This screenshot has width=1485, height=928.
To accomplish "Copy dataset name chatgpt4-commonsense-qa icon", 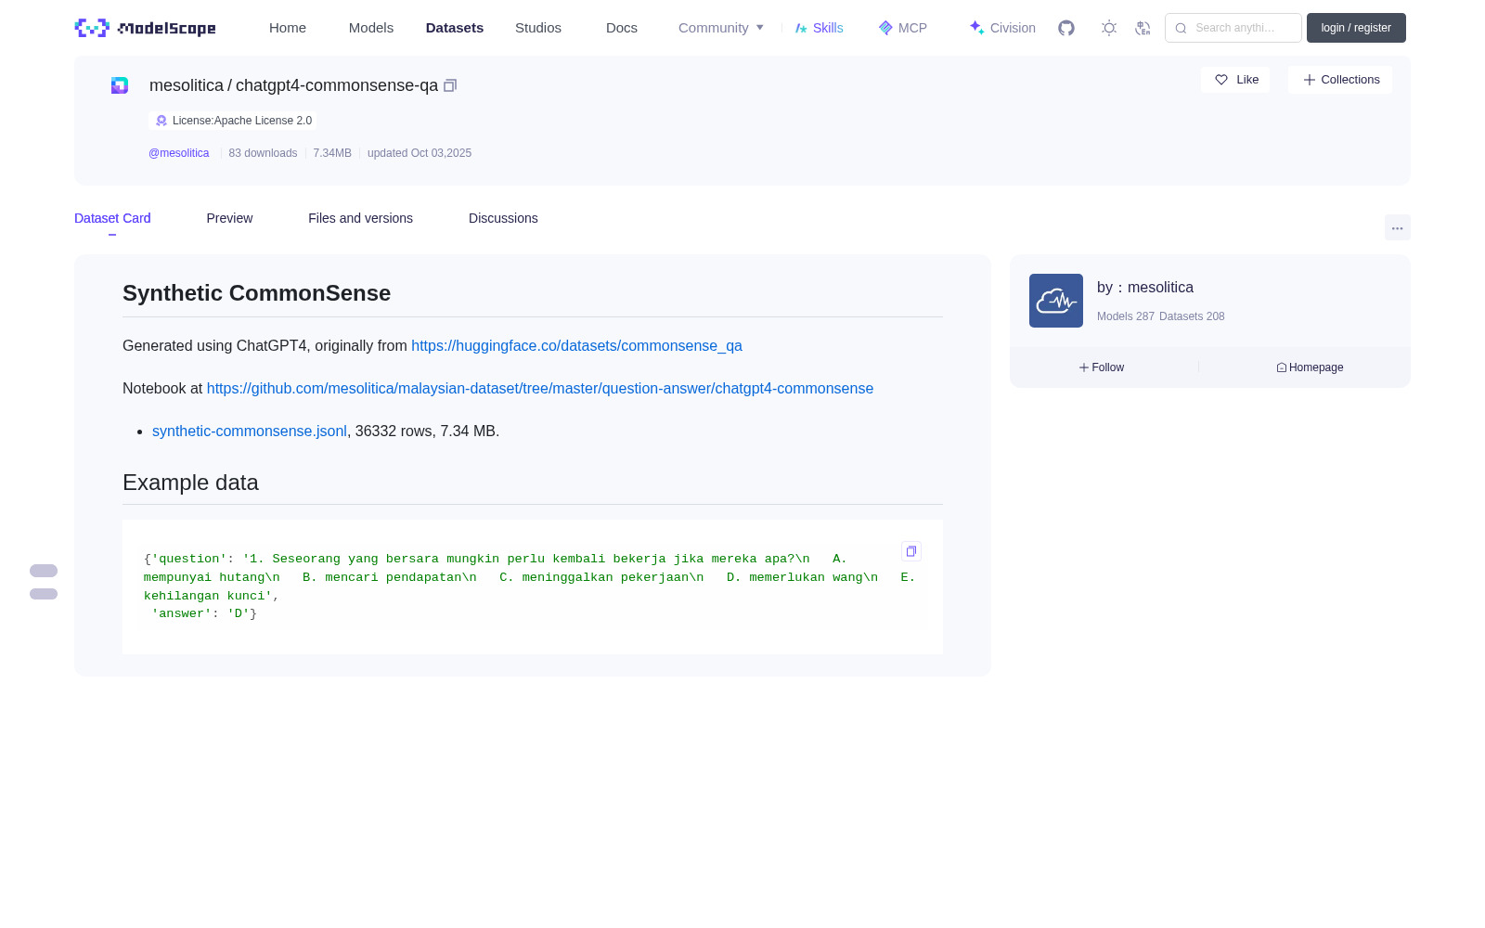I will click(450, 85).
